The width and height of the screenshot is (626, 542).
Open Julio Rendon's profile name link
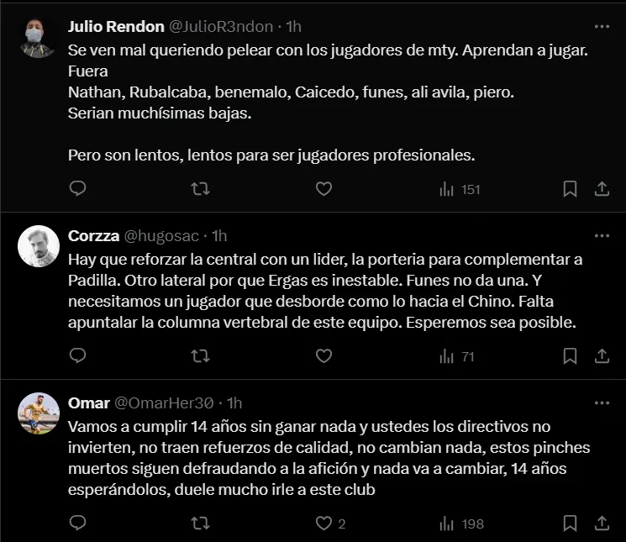pos(116,26)
